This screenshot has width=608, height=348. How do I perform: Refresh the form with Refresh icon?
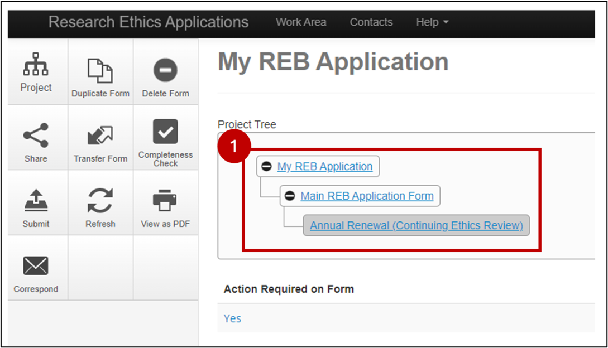[x=100, y=200]
